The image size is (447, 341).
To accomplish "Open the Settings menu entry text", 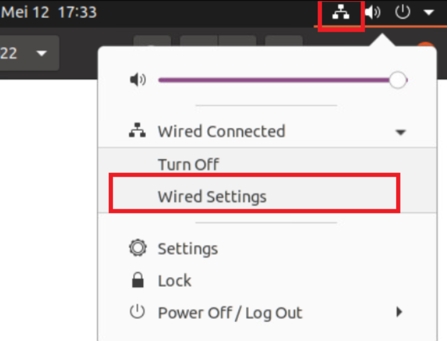I will pos(188,248).
